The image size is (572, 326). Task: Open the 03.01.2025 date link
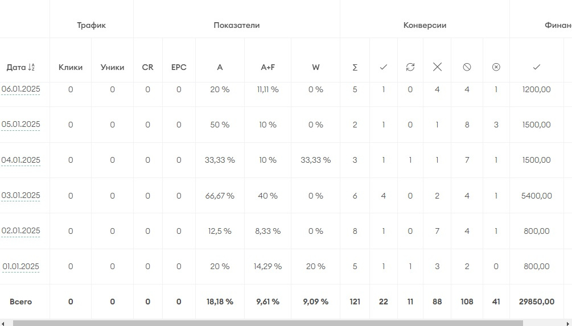20,196
